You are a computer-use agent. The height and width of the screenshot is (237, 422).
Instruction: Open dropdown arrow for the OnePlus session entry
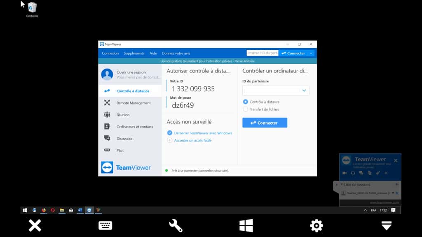tap(393, 193)
